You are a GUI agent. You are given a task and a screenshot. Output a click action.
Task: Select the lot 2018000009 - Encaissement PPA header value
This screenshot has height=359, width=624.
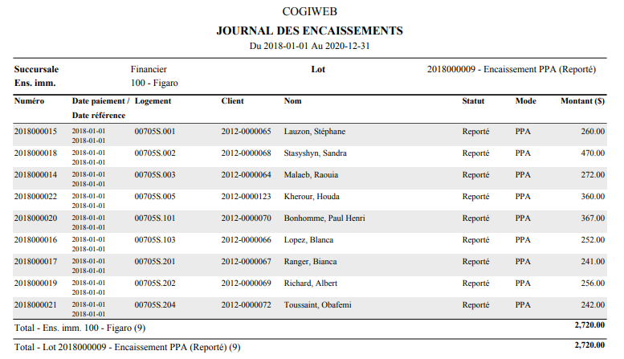tap(512, 70)
